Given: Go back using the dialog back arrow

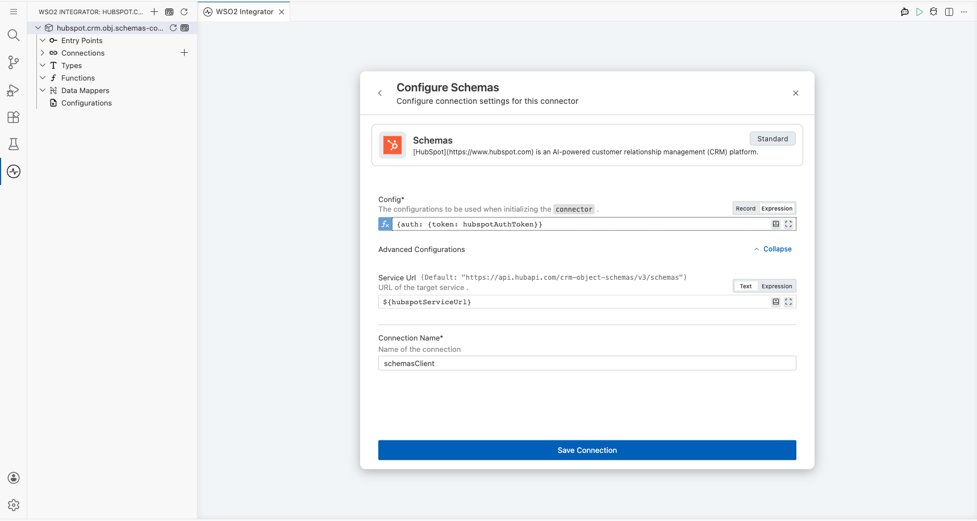Looking at the screenshot, I should (380, 93).
